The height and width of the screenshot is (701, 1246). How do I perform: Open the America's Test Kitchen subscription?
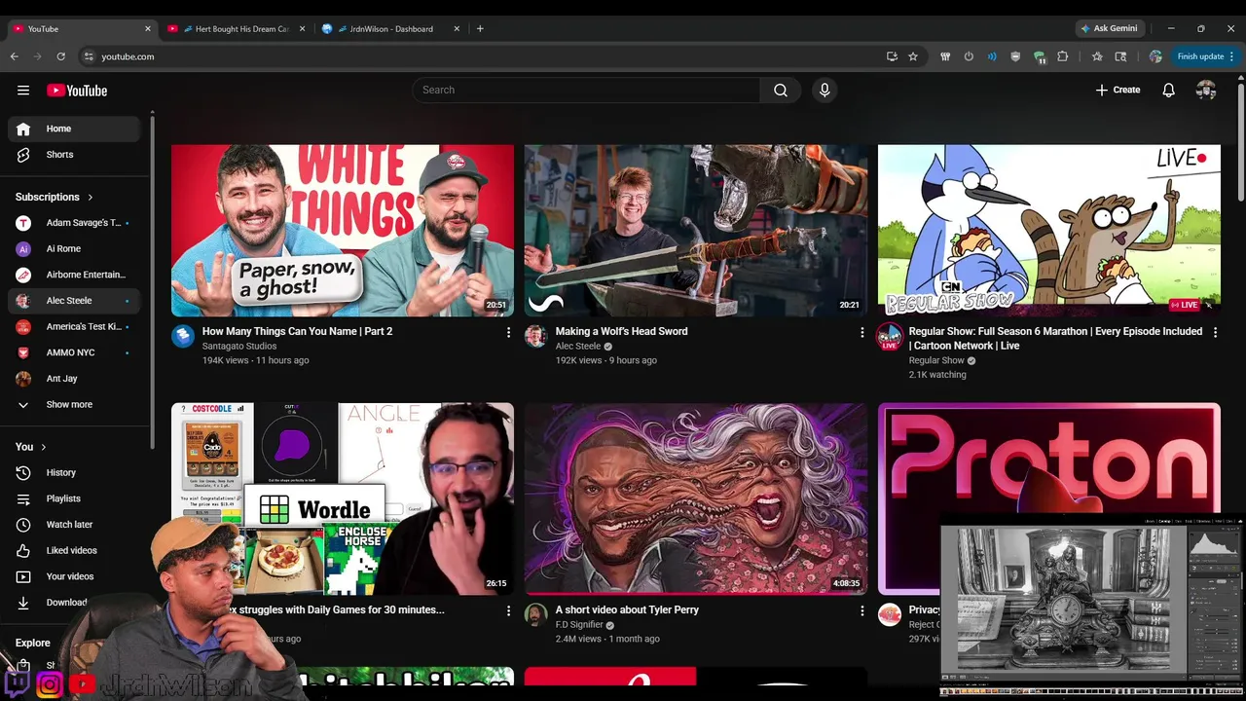coord(74,327)
